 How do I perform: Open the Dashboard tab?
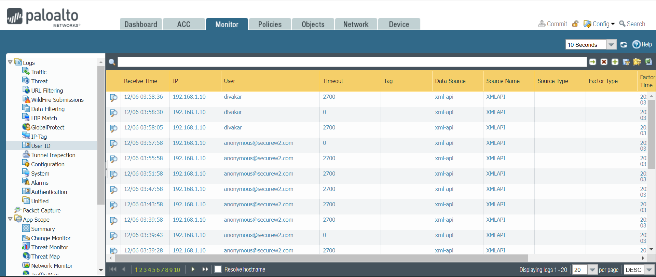pyautogui.click(x=141, y=24)
